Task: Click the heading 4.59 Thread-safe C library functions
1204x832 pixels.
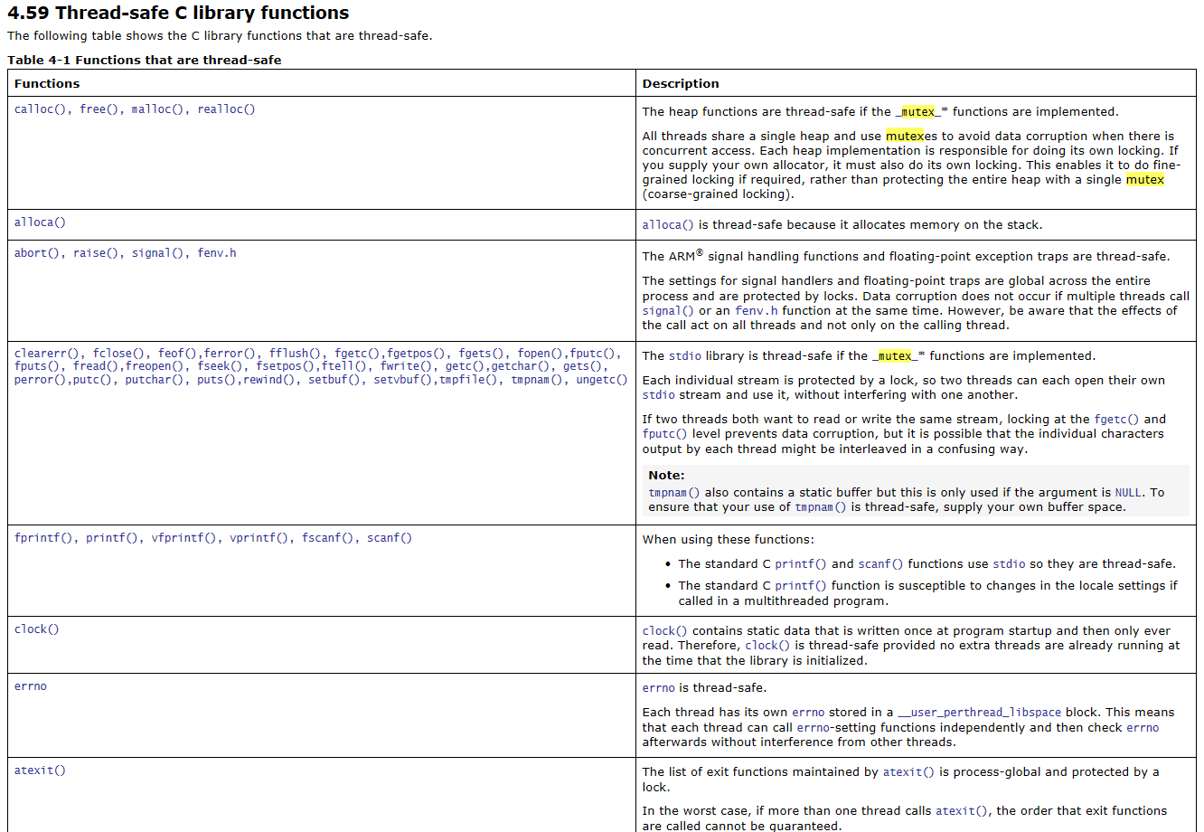Action: point(178,13)
